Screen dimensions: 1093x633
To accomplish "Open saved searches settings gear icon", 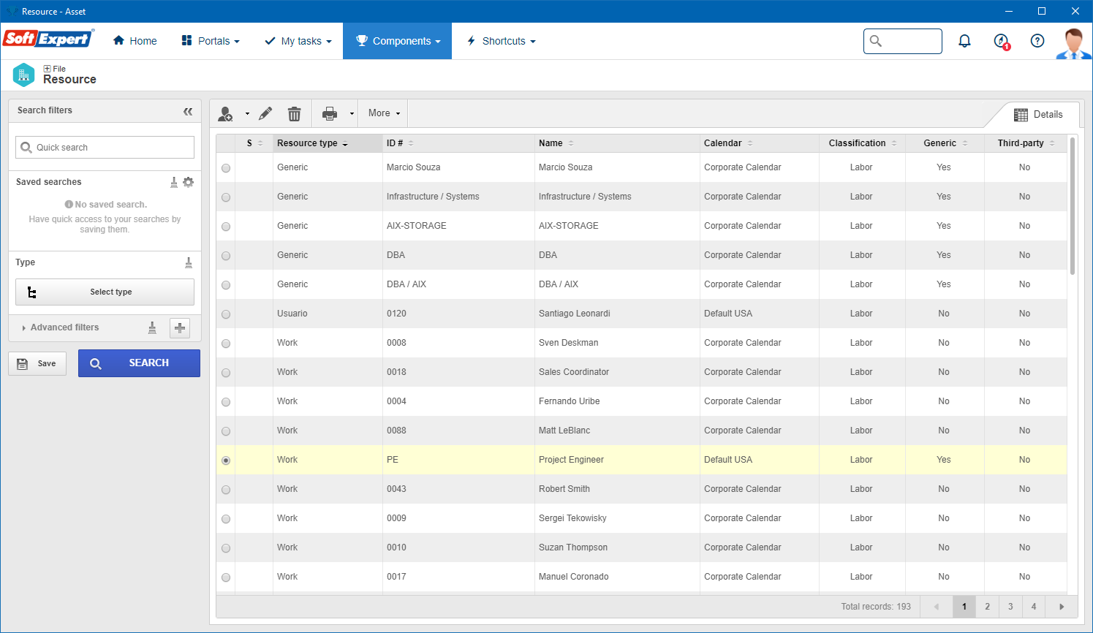I will point(189,182).
